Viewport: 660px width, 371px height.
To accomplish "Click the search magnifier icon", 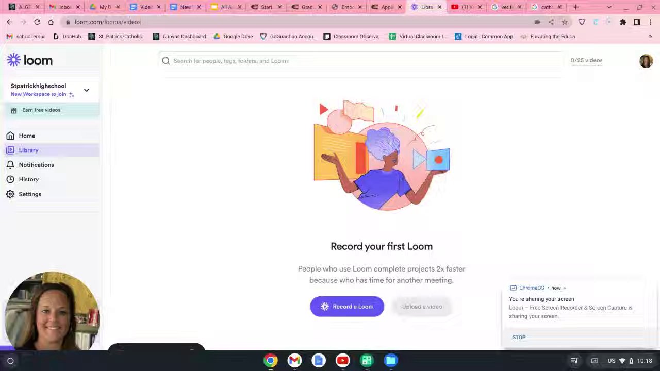I will [166, 61].
